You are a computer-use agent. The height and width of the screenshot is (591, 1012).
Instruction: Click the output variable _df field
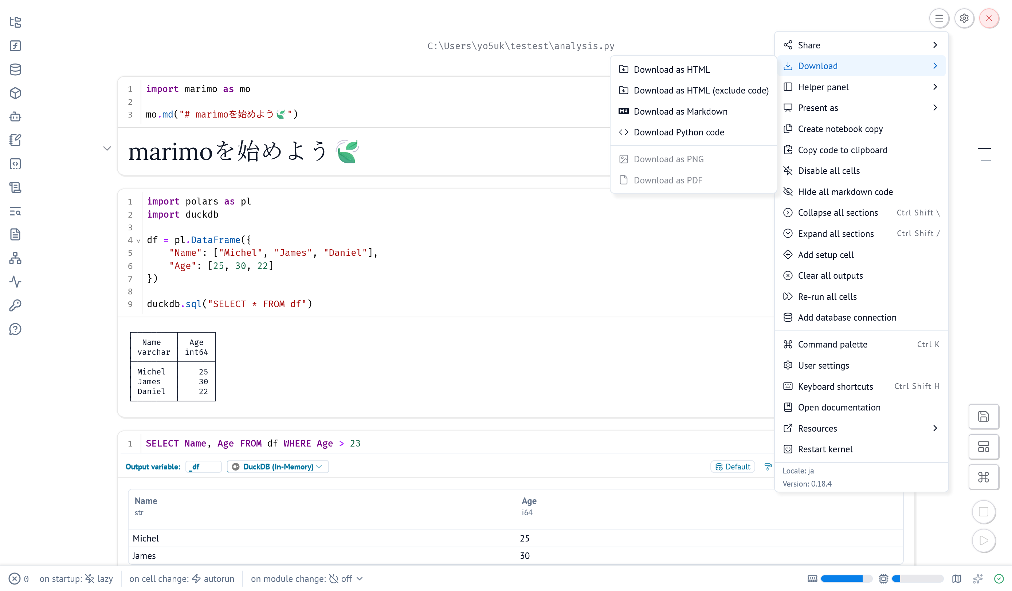pyautogui.click(x=203, y=467)
